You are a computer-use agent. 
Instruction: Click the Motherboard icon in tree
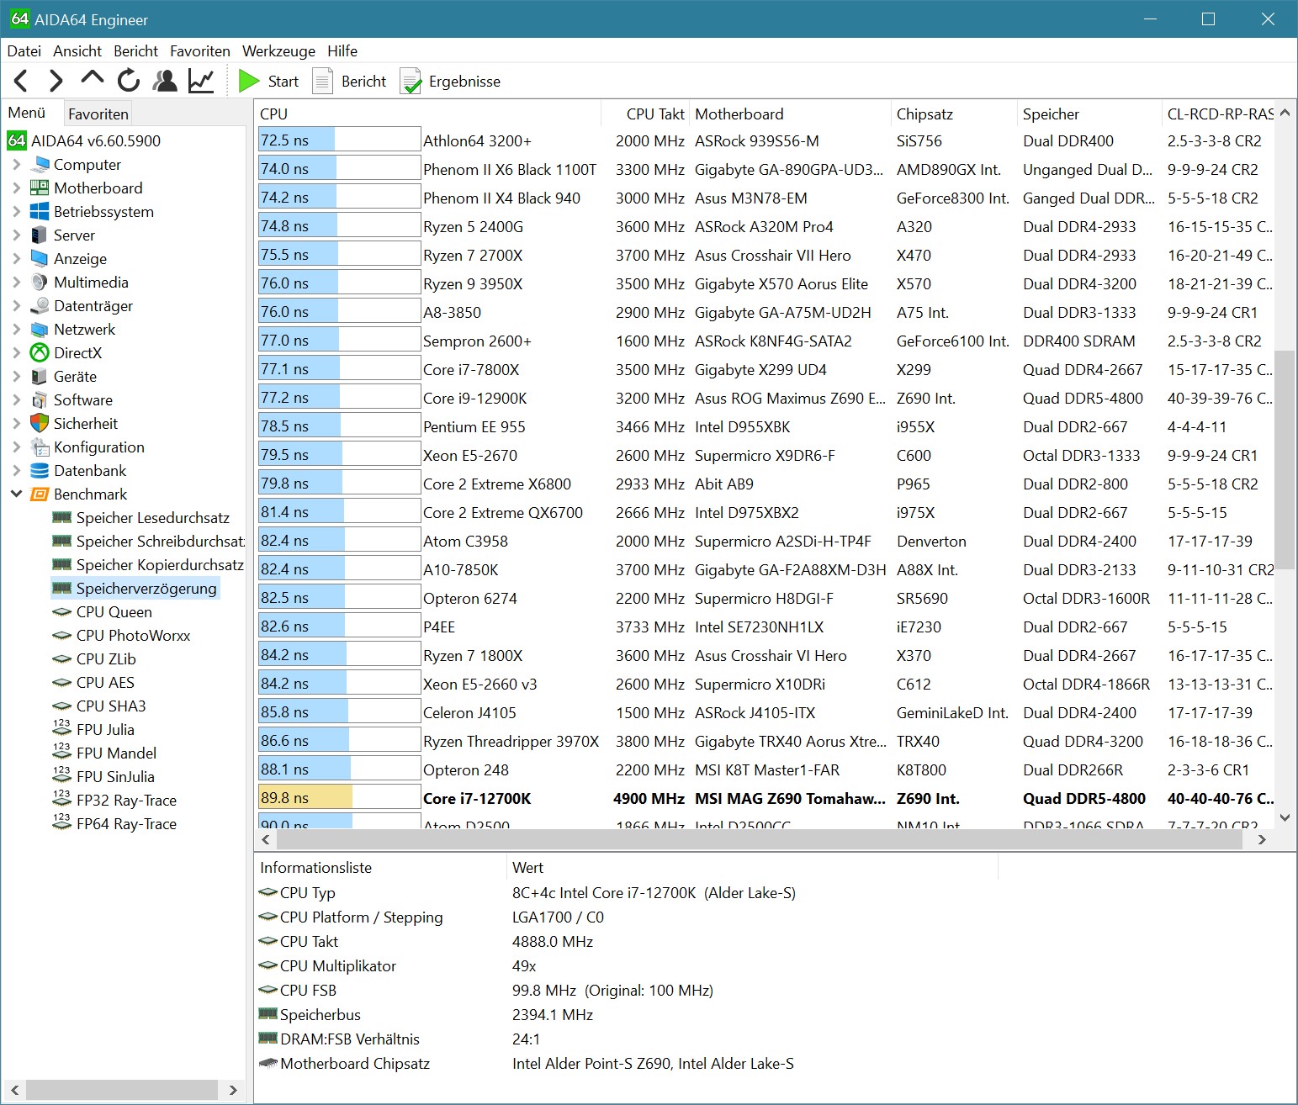[40, 188]
